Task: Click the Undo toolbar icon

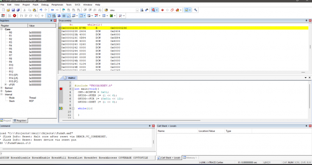Action: pos(41,9)
